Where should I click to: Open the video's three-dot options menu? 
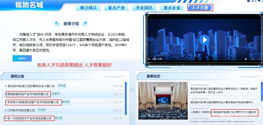click(x=259, y=59)
